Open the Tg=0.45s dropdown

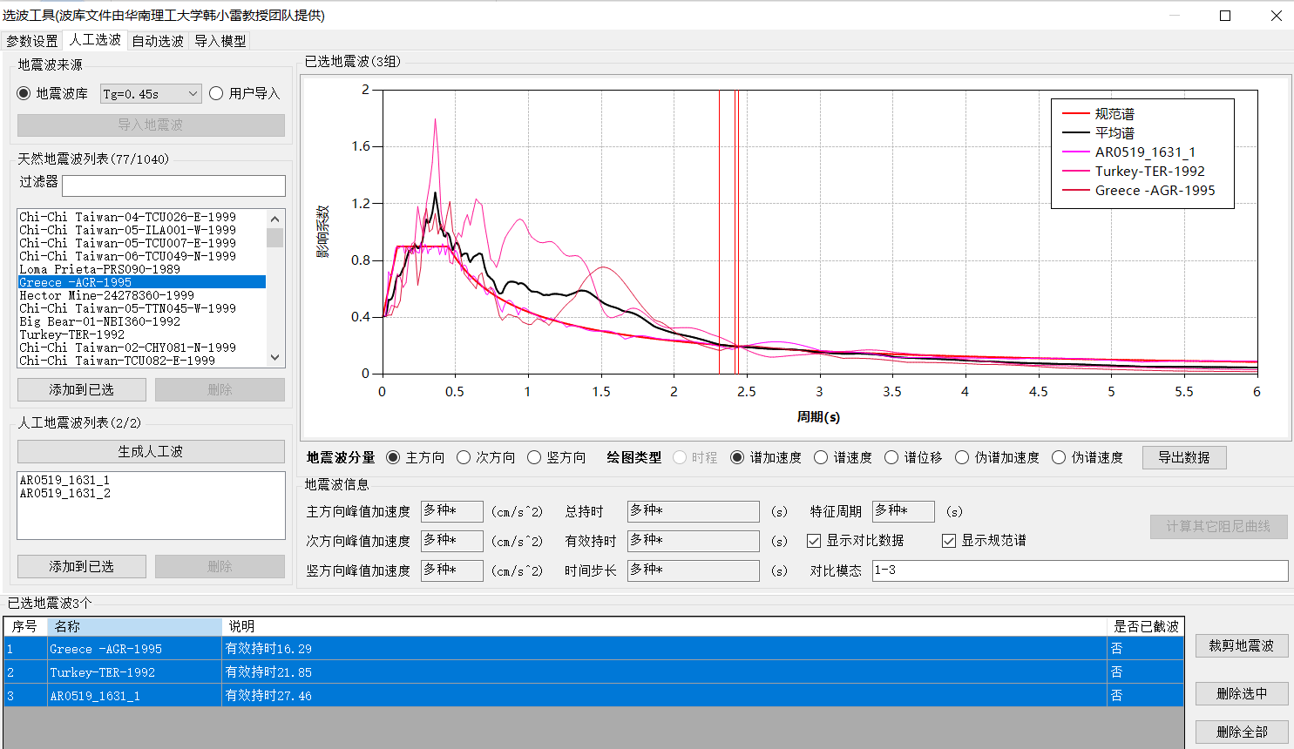tap(151, 93)
